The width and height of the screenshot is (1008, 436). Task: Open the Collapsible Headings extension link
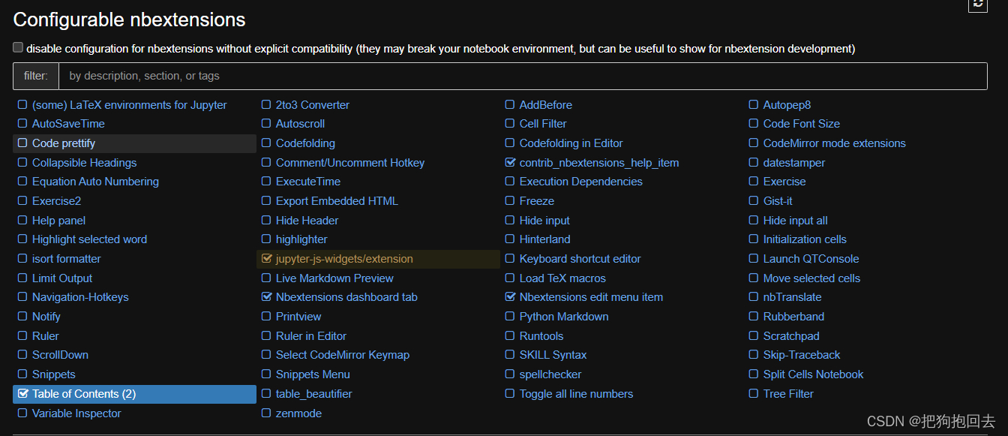pyautogui.click(x=84, y=163)
